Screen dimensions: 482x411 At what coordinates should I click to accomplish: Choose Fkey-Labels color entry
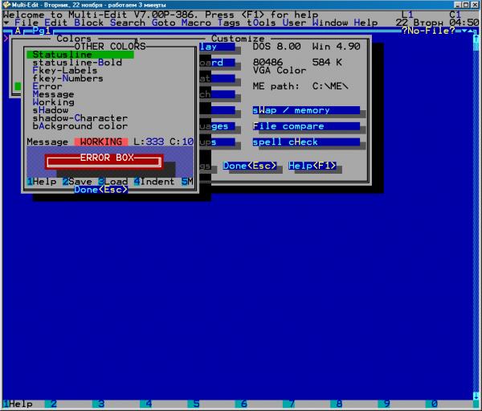point(67,71)
